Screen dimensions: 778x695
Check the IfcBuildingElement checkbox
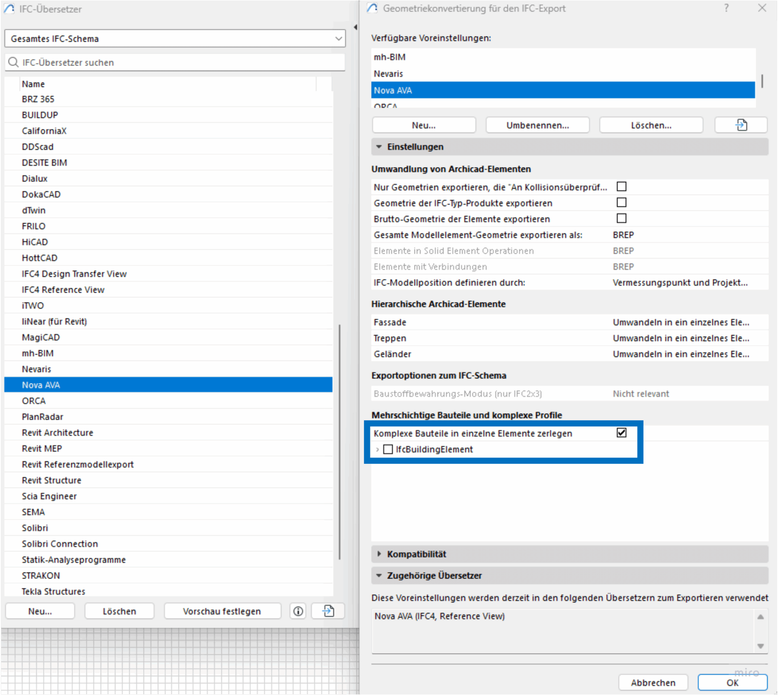(x=388, y=449)
